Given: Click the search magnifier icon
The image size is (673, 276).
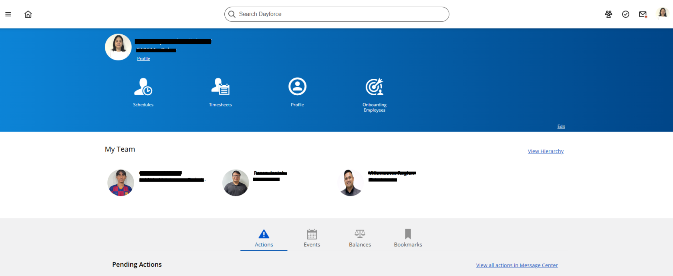Looking at the screenshot, I should coord(232,14).
